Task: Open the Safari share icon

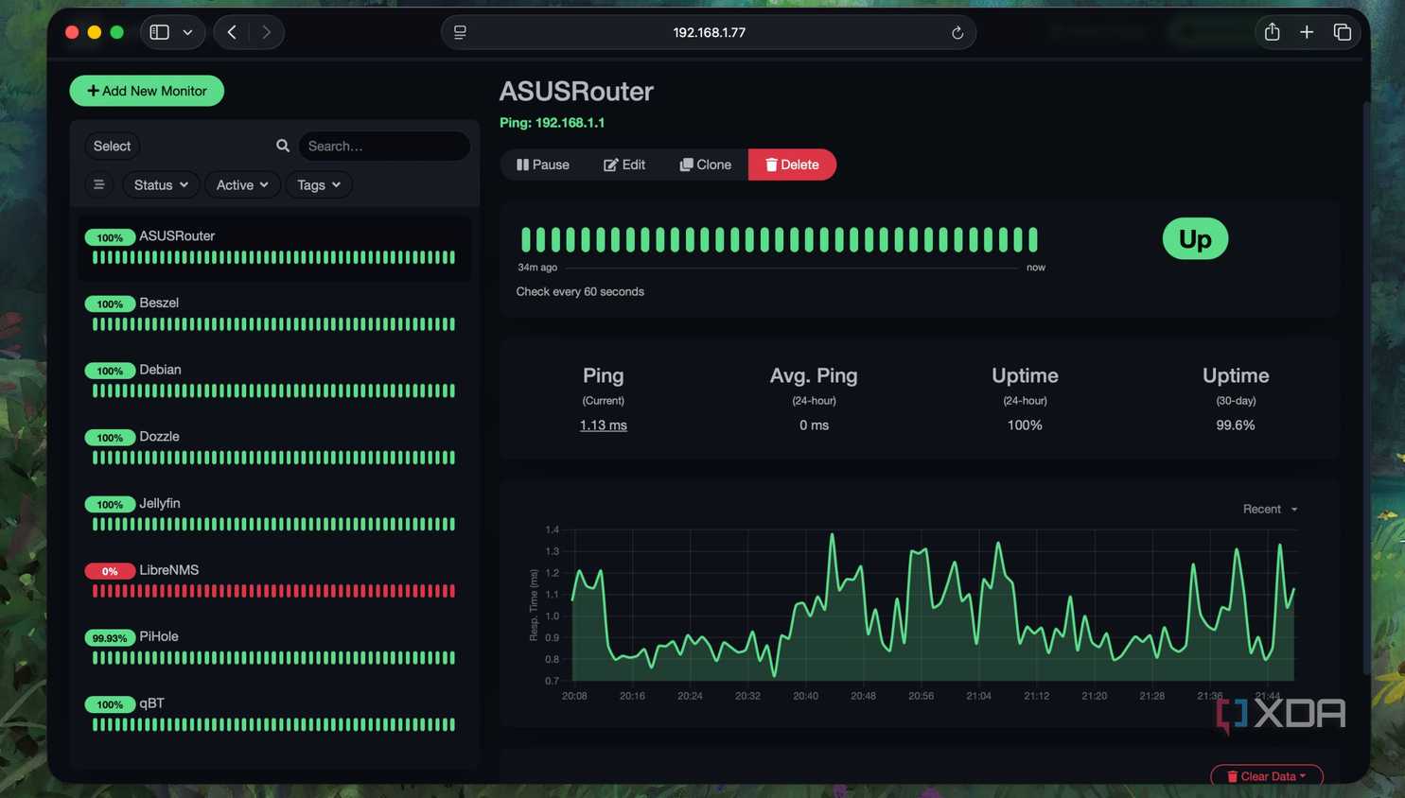Action: click(x=1272, y=32)
